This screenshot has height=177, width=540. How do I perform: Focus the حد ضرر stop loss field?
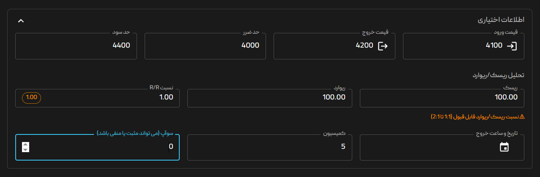tap(205, 46)
